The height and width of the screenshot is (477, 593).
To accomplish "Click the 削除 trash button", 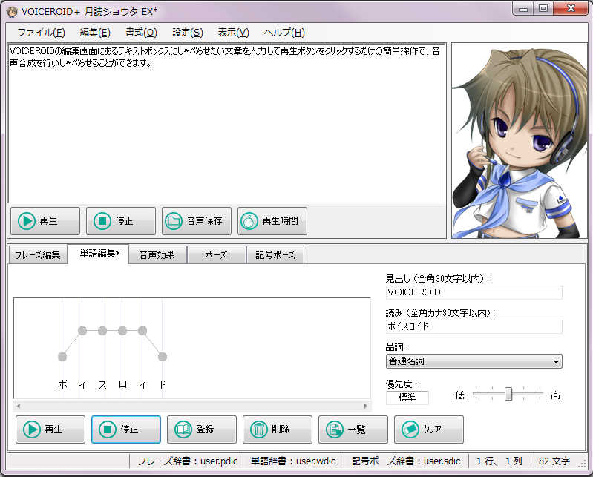I will tap(278, 430).
